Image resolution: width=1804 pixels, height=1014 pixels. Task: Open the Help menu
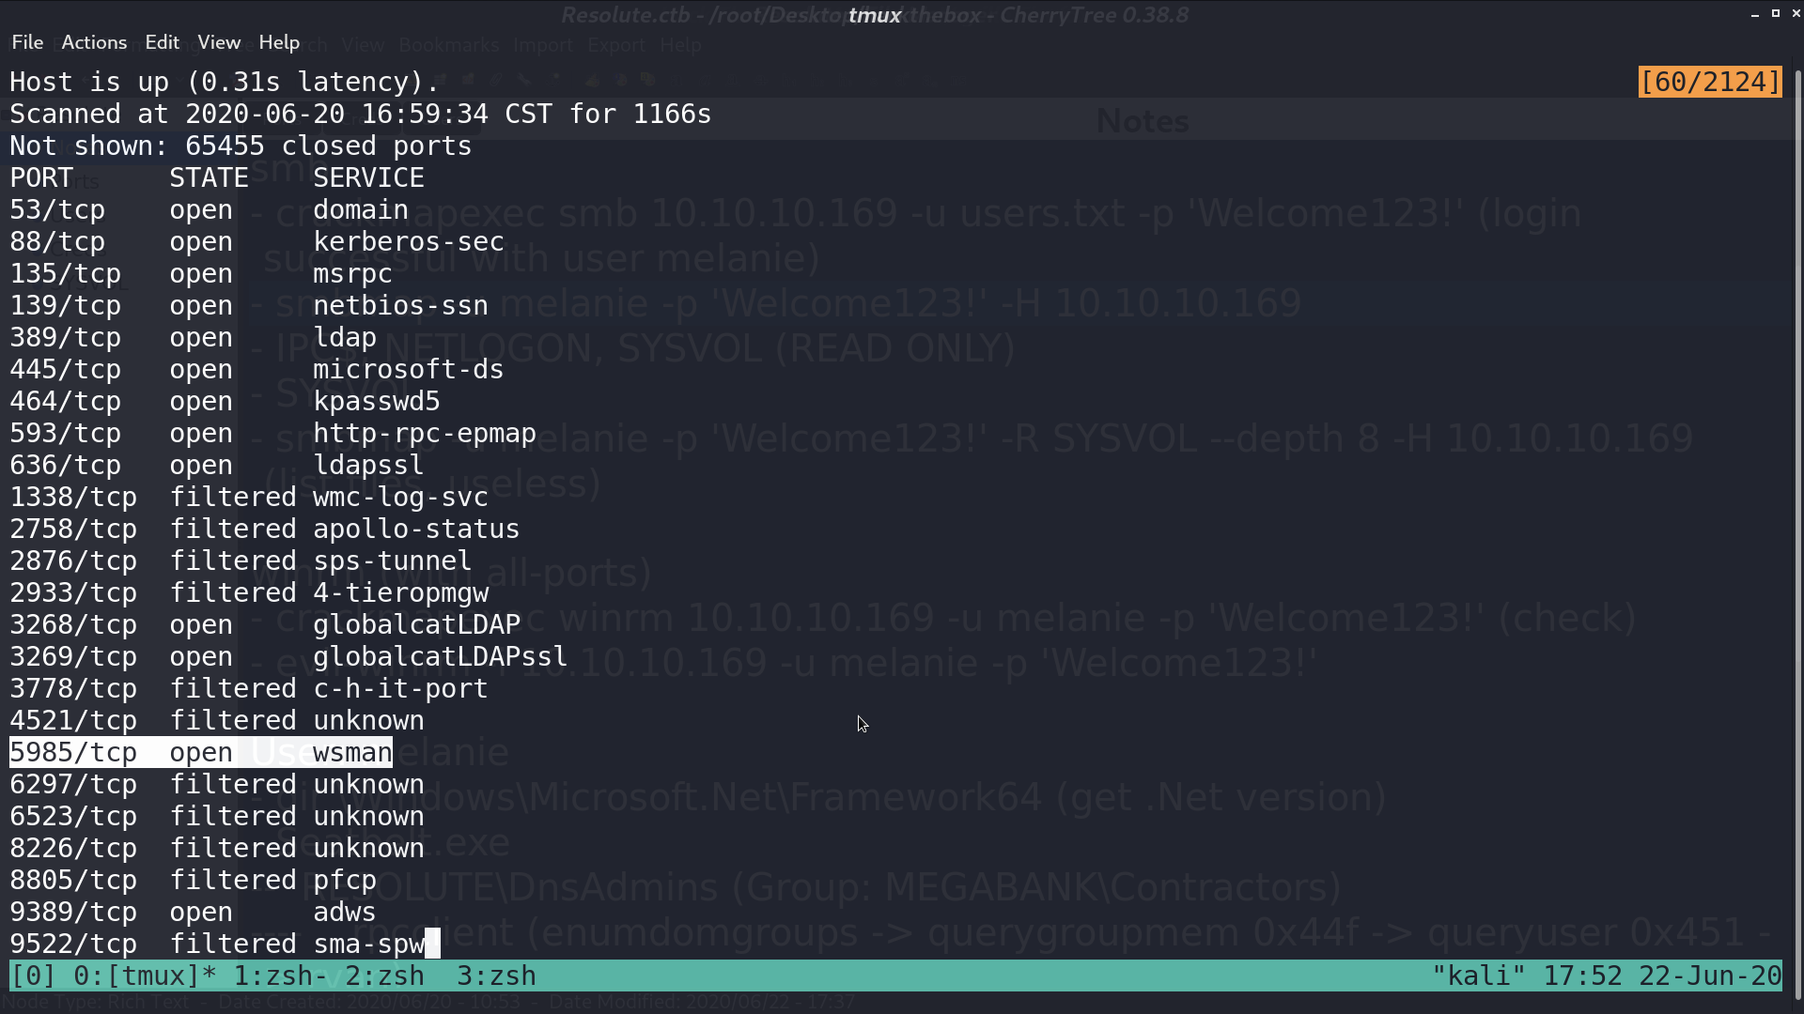point(279,42)
